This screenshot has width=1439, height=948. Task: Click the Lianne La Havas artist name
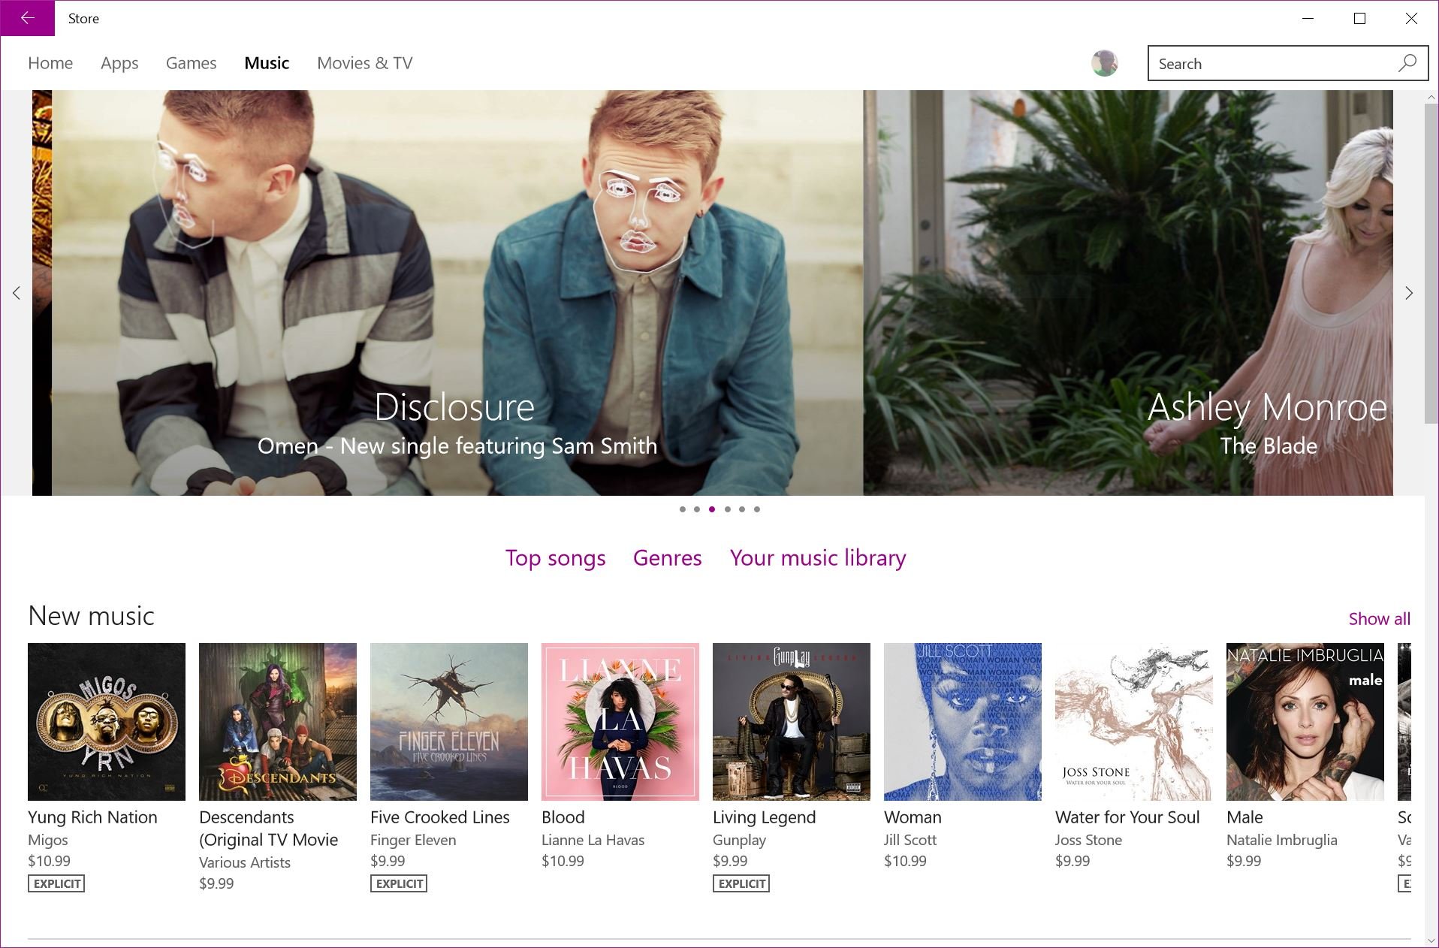click(593, 840)
